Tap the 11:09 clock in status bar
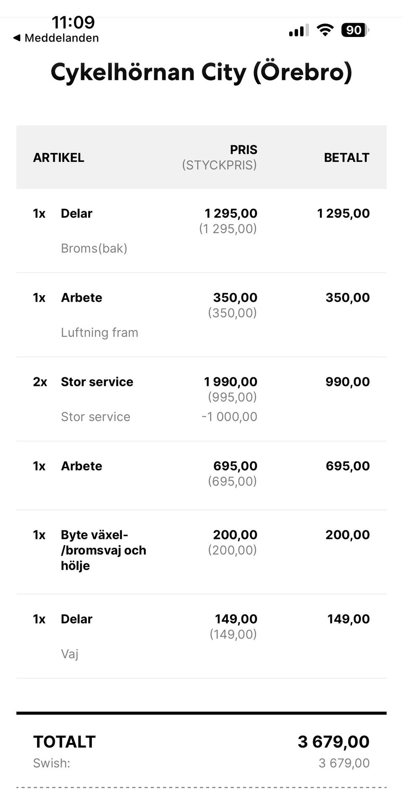The height and width of the screenshot is (789, 403). click(x=73, y=22)
